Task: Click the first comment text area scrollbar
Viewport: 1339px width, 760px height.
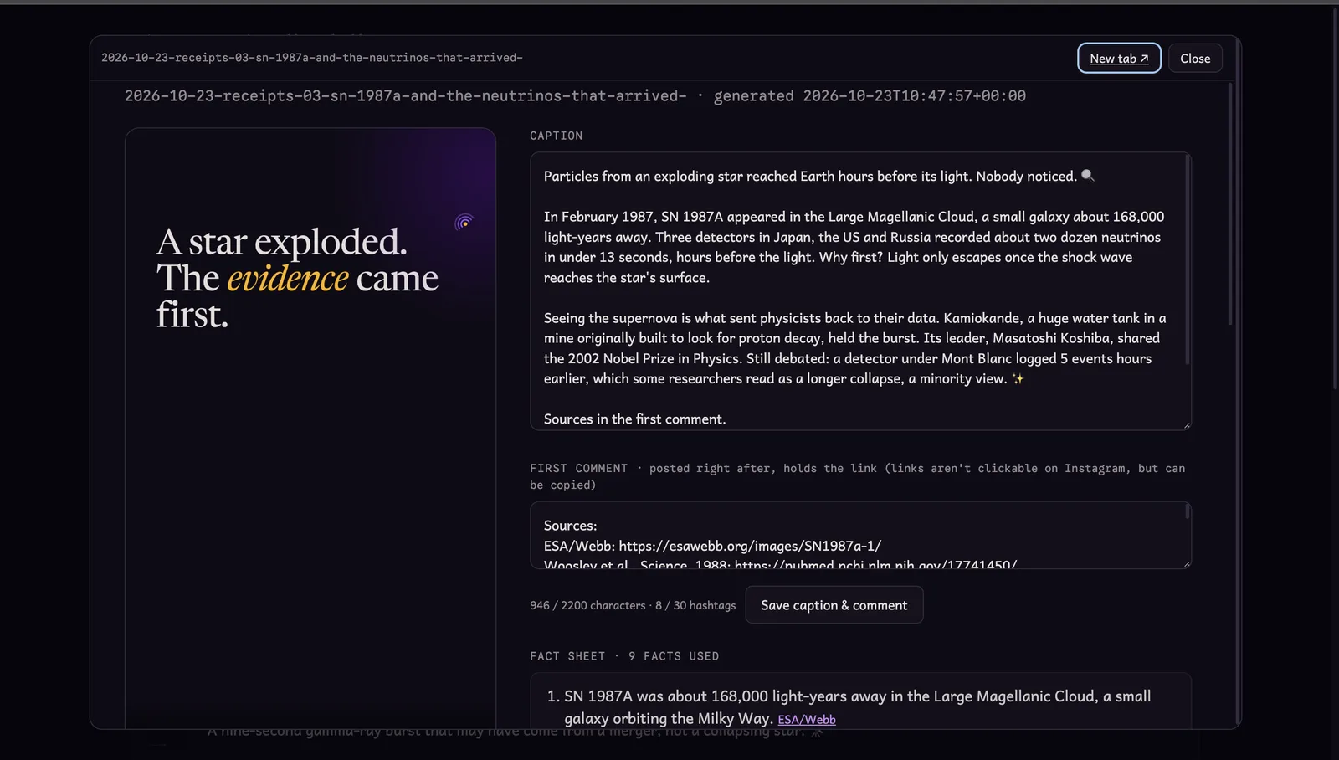Action: [1187, 511]
